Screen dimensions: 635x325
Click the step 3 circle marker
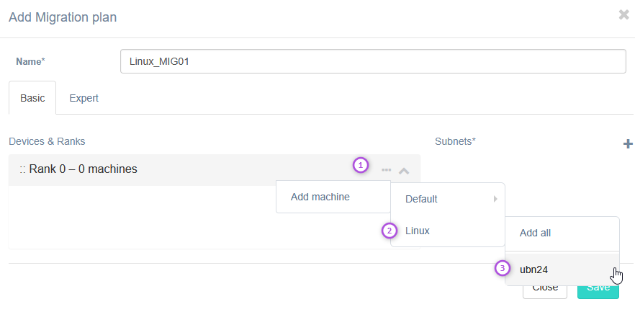point(503,269)
